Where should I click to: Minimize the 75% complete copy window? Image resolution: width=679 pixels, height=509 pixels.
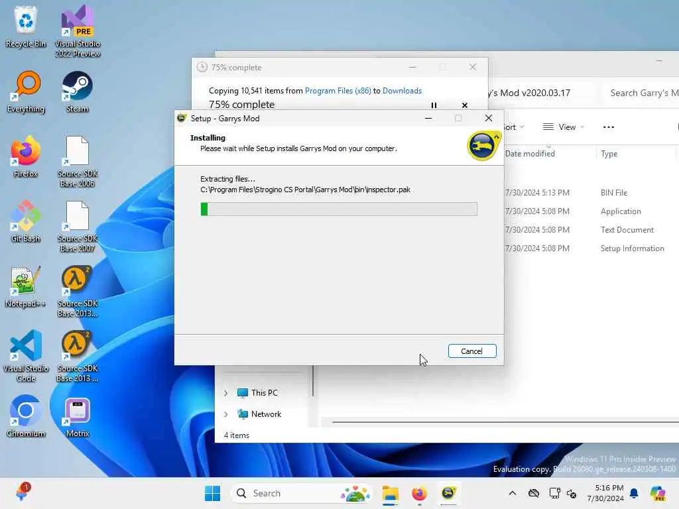tap(412, 67)
